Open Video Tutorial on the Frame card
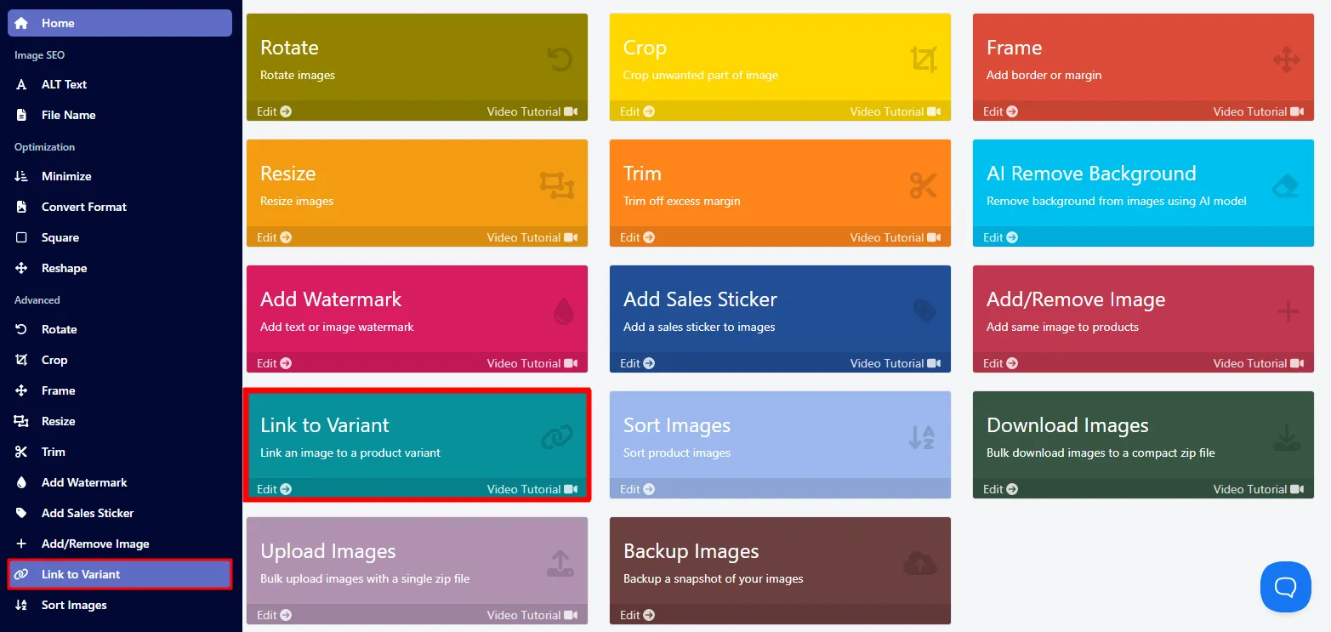1331x632 pixels. pos(1259,111)
